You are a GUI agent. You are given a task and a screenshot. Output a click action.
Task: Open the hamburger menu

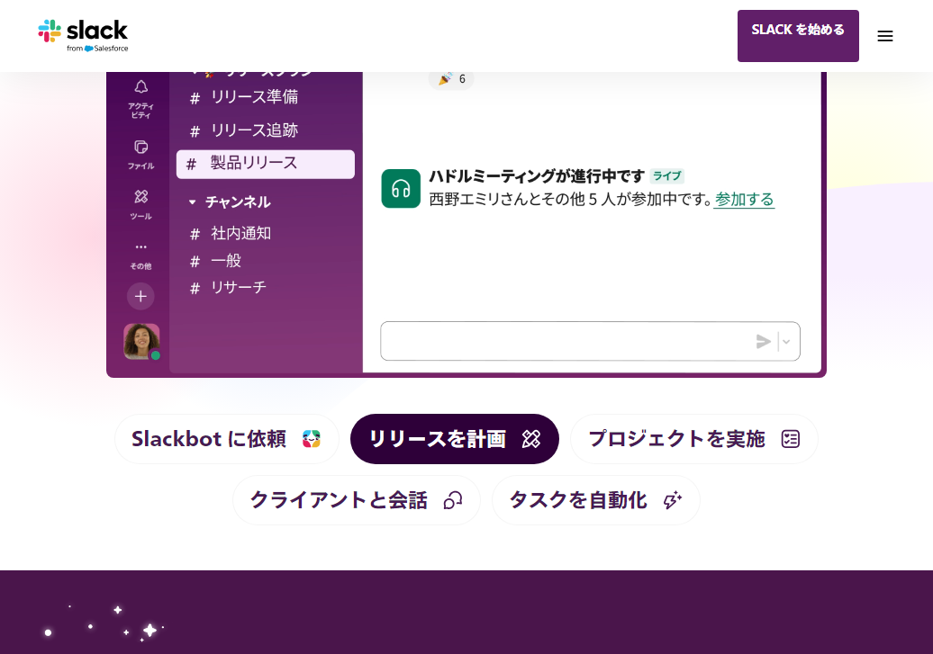click(x=884, y=36)
